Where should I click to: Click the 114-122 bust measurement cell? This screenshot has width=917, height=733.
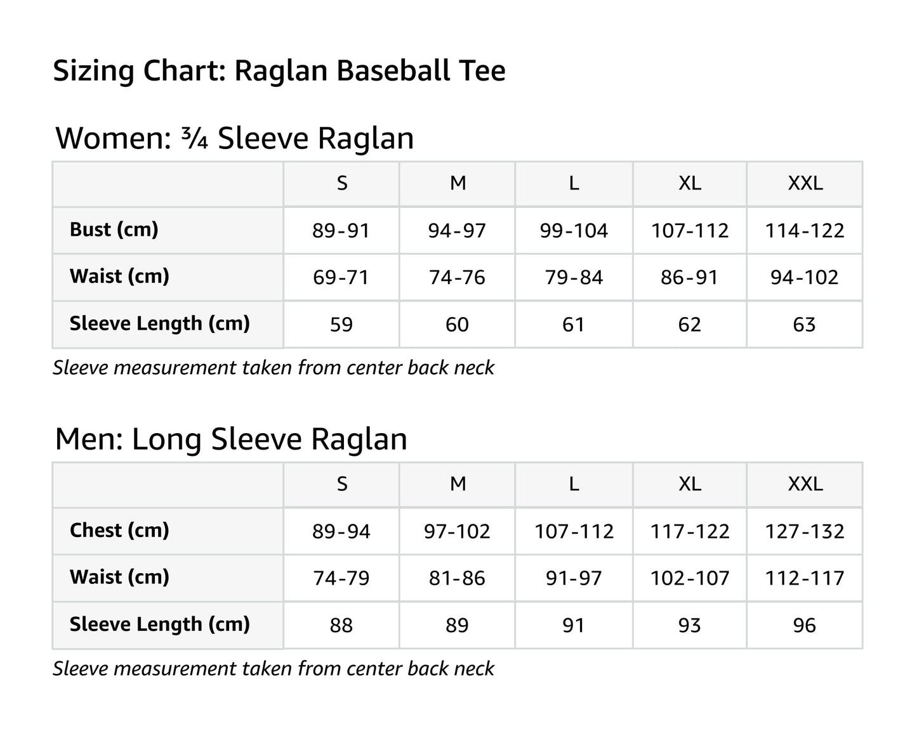tap(805, 231)
